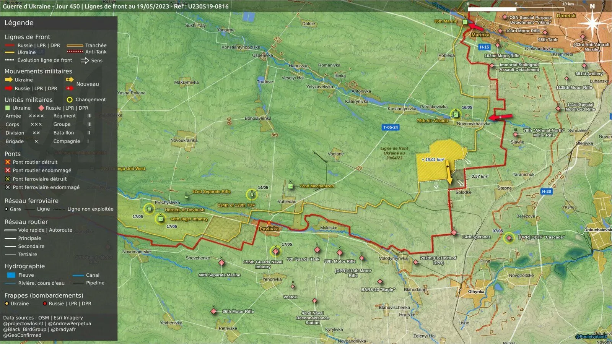The height and width of the screenshot is (344, 612).
Task: Click the 141st Special Motorized Rifle diamond
Action: tap(558, 109)
